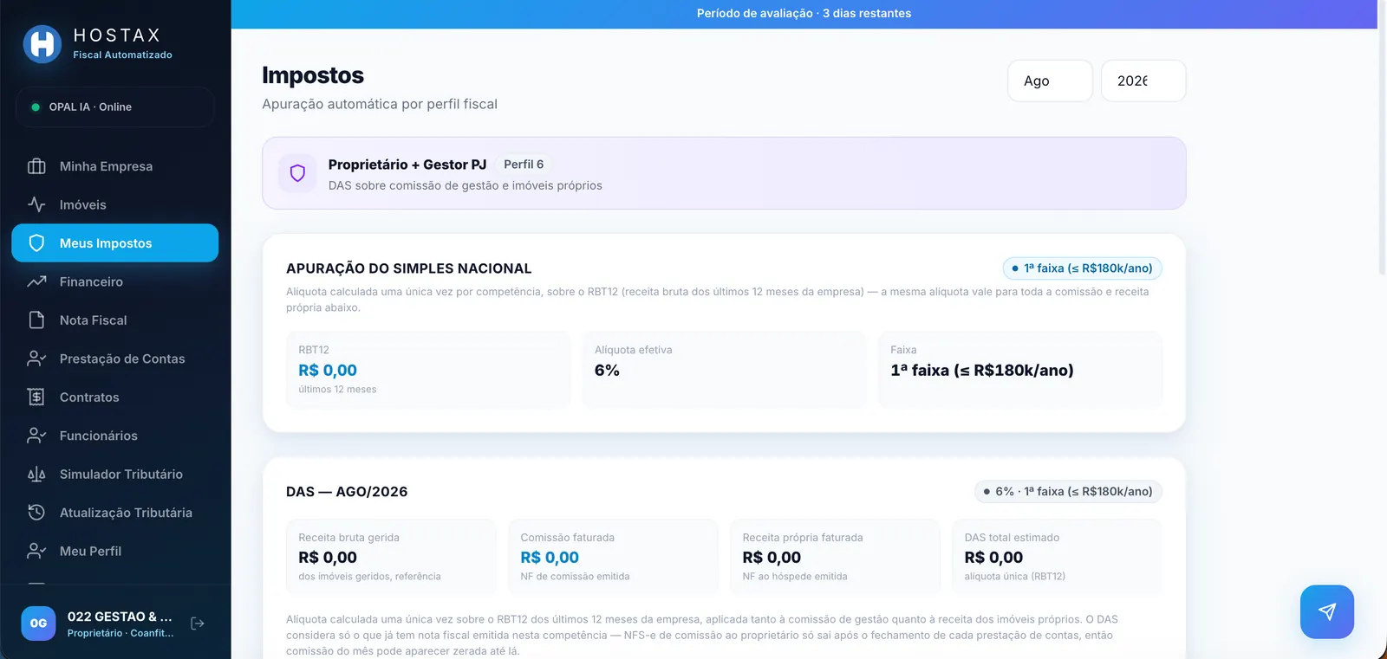Open the Contratos menu entry
The width and height of the screenshot is (1387, 659).
(114, 397)
